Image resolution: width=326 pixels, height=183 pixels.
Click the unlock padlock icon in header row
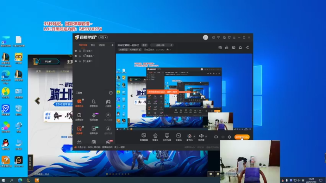[x=227, y=48]
